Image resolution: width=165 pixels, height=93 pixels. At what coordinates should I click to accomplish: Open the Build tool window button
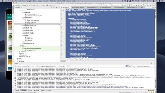click(43, 90)
